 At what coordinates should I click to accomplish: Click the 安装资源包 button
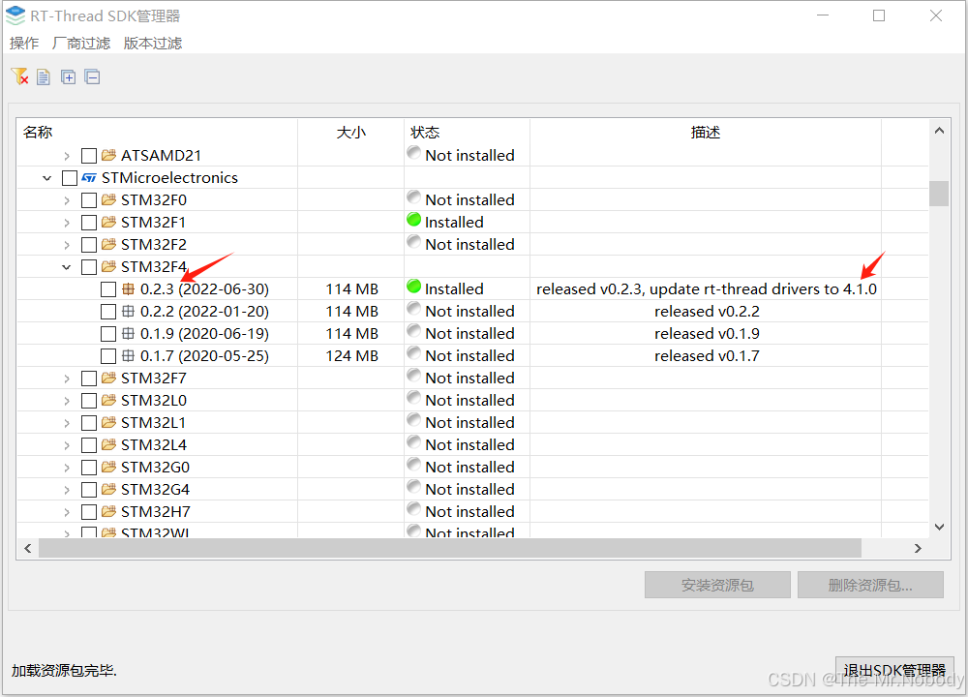click(717, 585)
